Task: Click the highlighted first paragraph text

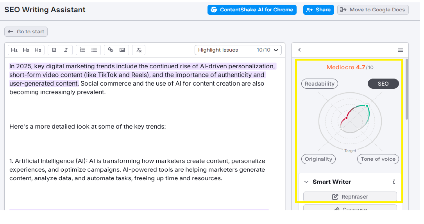Action: (x=143, y=75)
